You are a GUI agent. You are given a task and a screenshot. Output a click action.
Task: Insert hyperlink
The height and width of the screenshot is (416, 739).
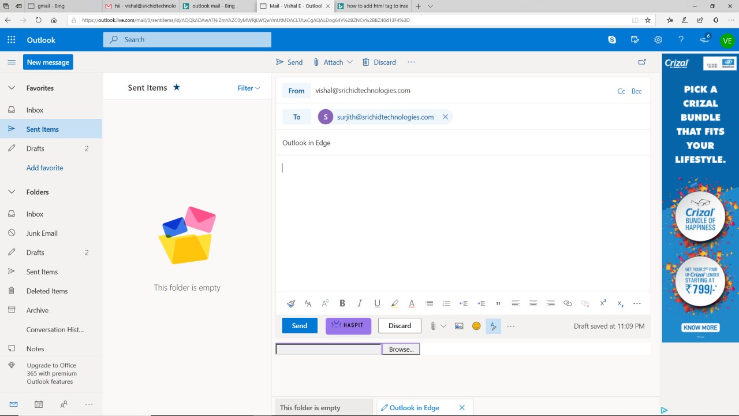pos(568,303)
